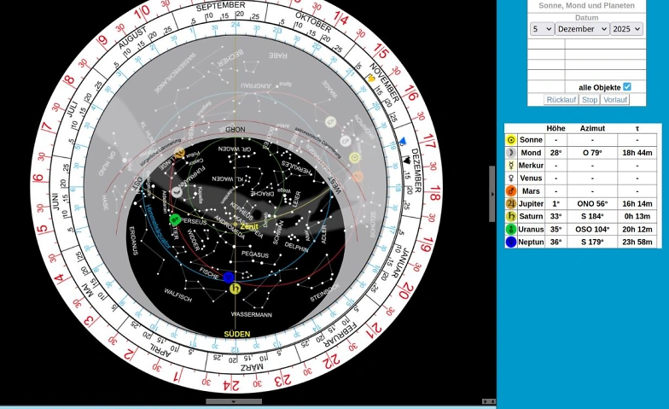This screenshot has height=409, width=669.
Task: Open the day dropdown showing 5
Action: (542, 29)
